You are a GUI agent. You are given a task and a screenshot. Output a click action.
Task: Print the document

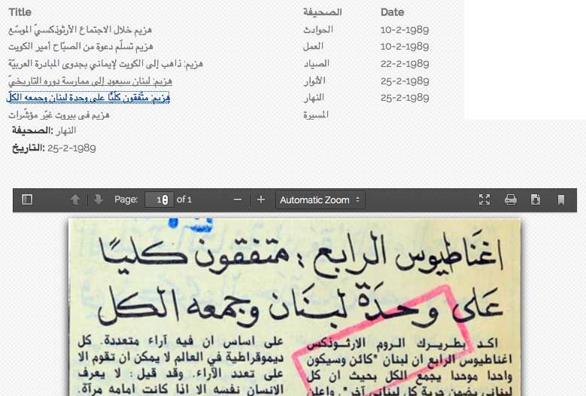(511, 200)
